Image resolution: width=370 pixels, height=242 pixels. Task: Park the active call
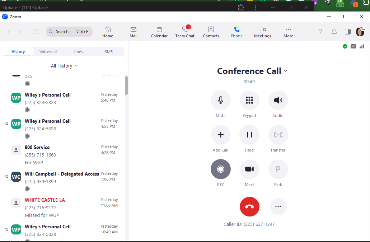(x=278, y=169)
